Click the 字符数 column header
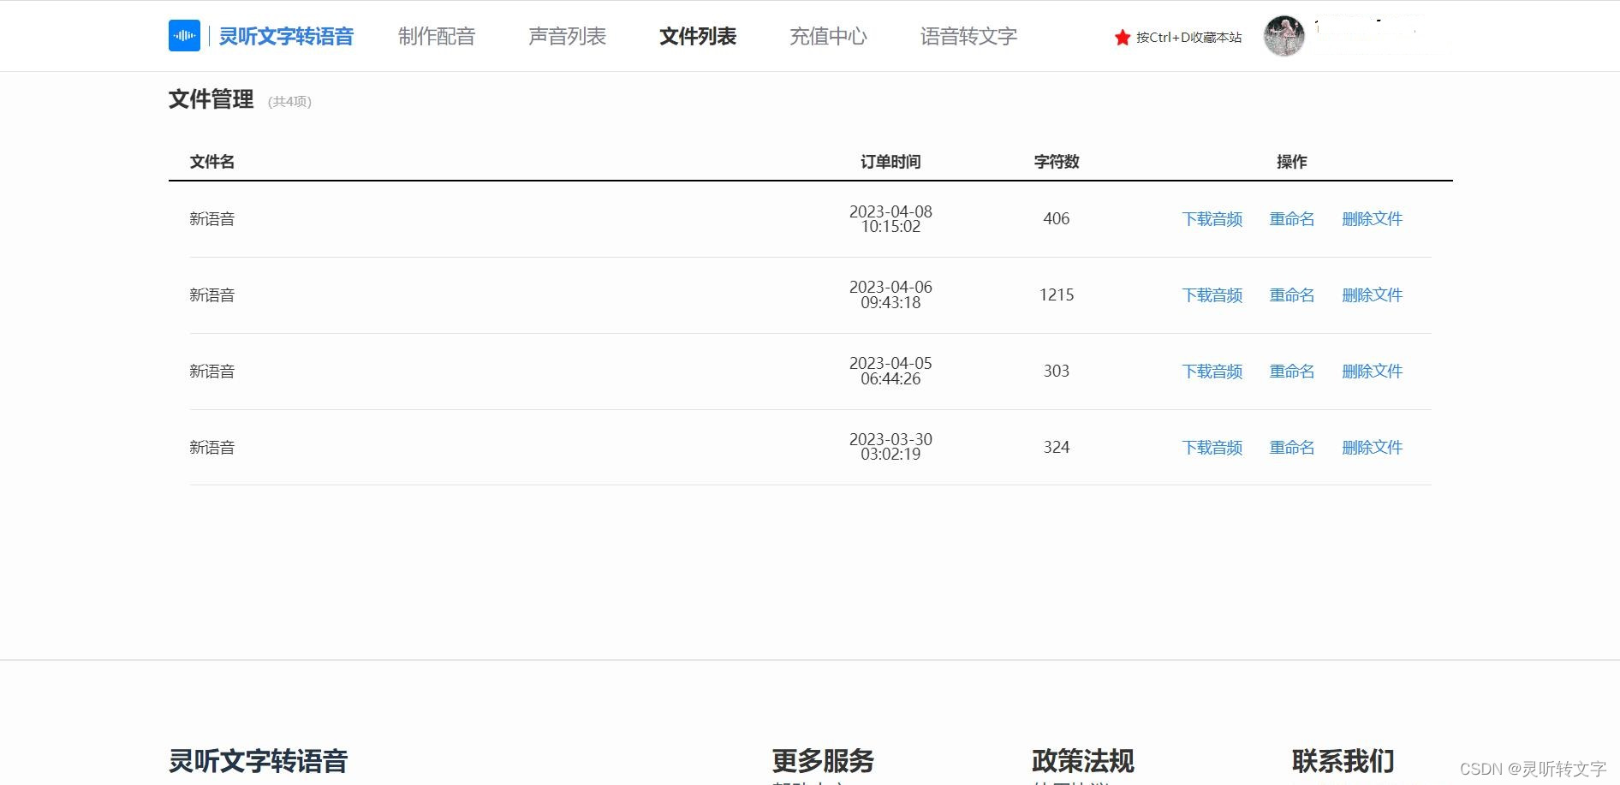This screenshot has width=1620, height=785. tap(1057, 162)
